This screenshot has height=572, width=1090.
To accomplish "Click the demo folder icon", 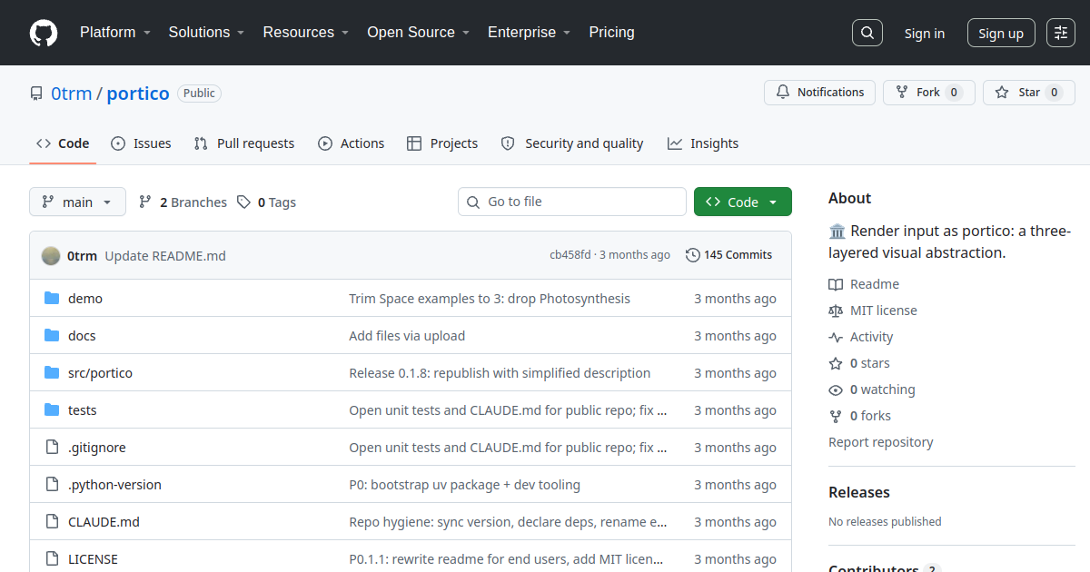I will [52, 299].
